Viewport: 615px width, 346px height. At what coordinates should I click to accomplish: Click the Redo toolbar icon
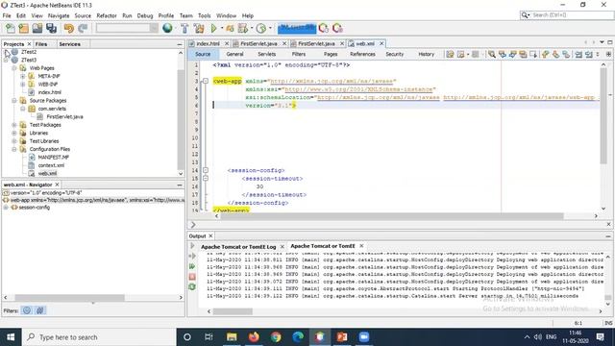[83, 28]
